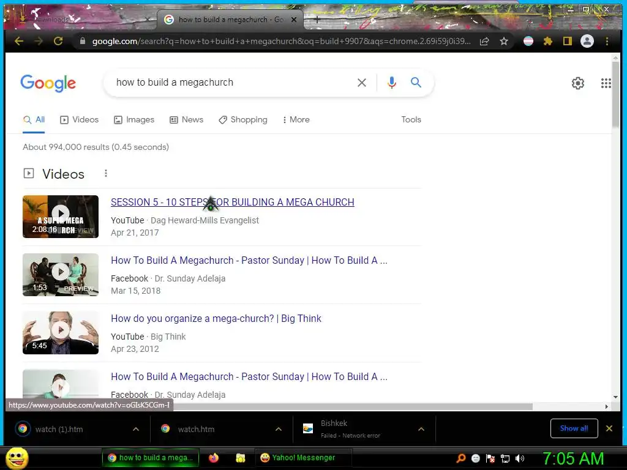Screen dimensions: 627x470
Task: Reload the page with the refresh icon
Action: point(58,41)
